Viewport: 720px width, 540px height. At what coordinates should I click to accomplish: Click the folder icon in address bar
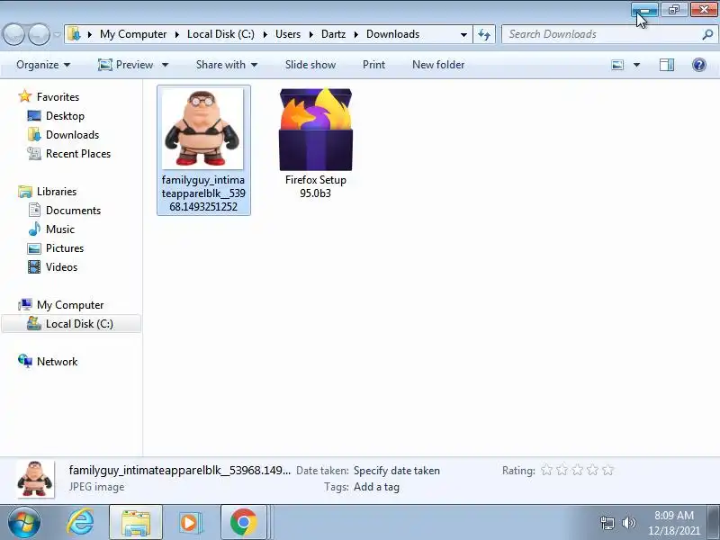click(x=74, y=34)
